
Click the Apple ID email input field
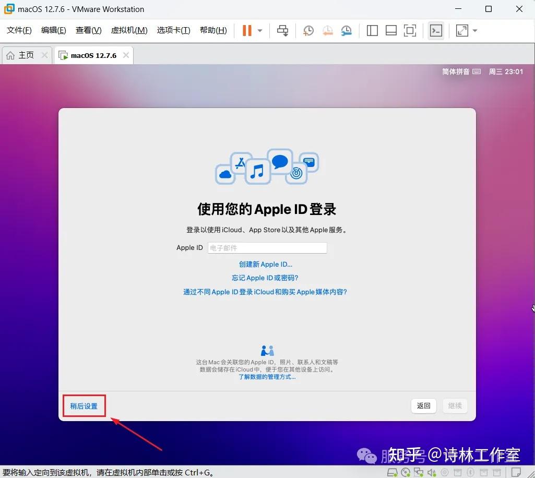pyautogui.click(x=267, y=248)
